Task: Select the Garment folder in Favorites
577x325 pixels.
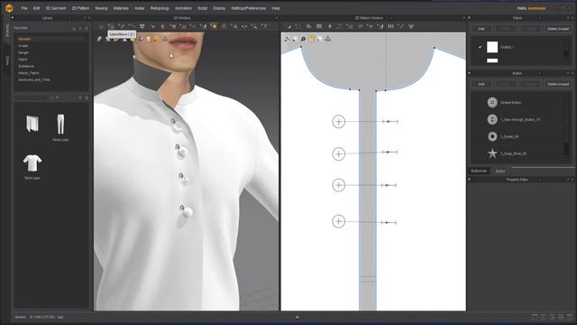Action: [x=24, y=39]
